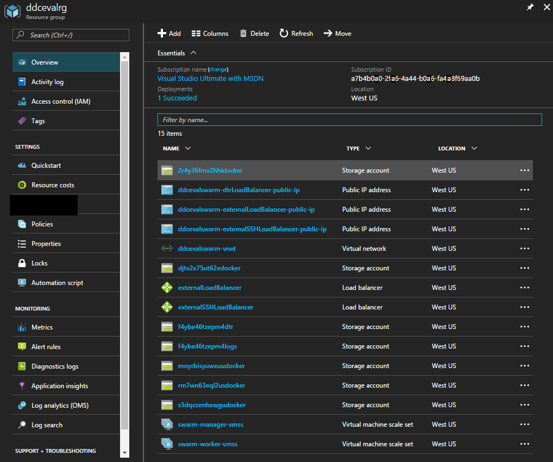
Task: Click the Refresh toolbar icon
Action: click(x=284, y=33)
